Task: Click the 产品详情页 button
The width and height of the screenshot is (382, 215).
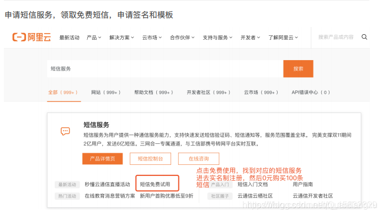Action: [x=102, y=159]
